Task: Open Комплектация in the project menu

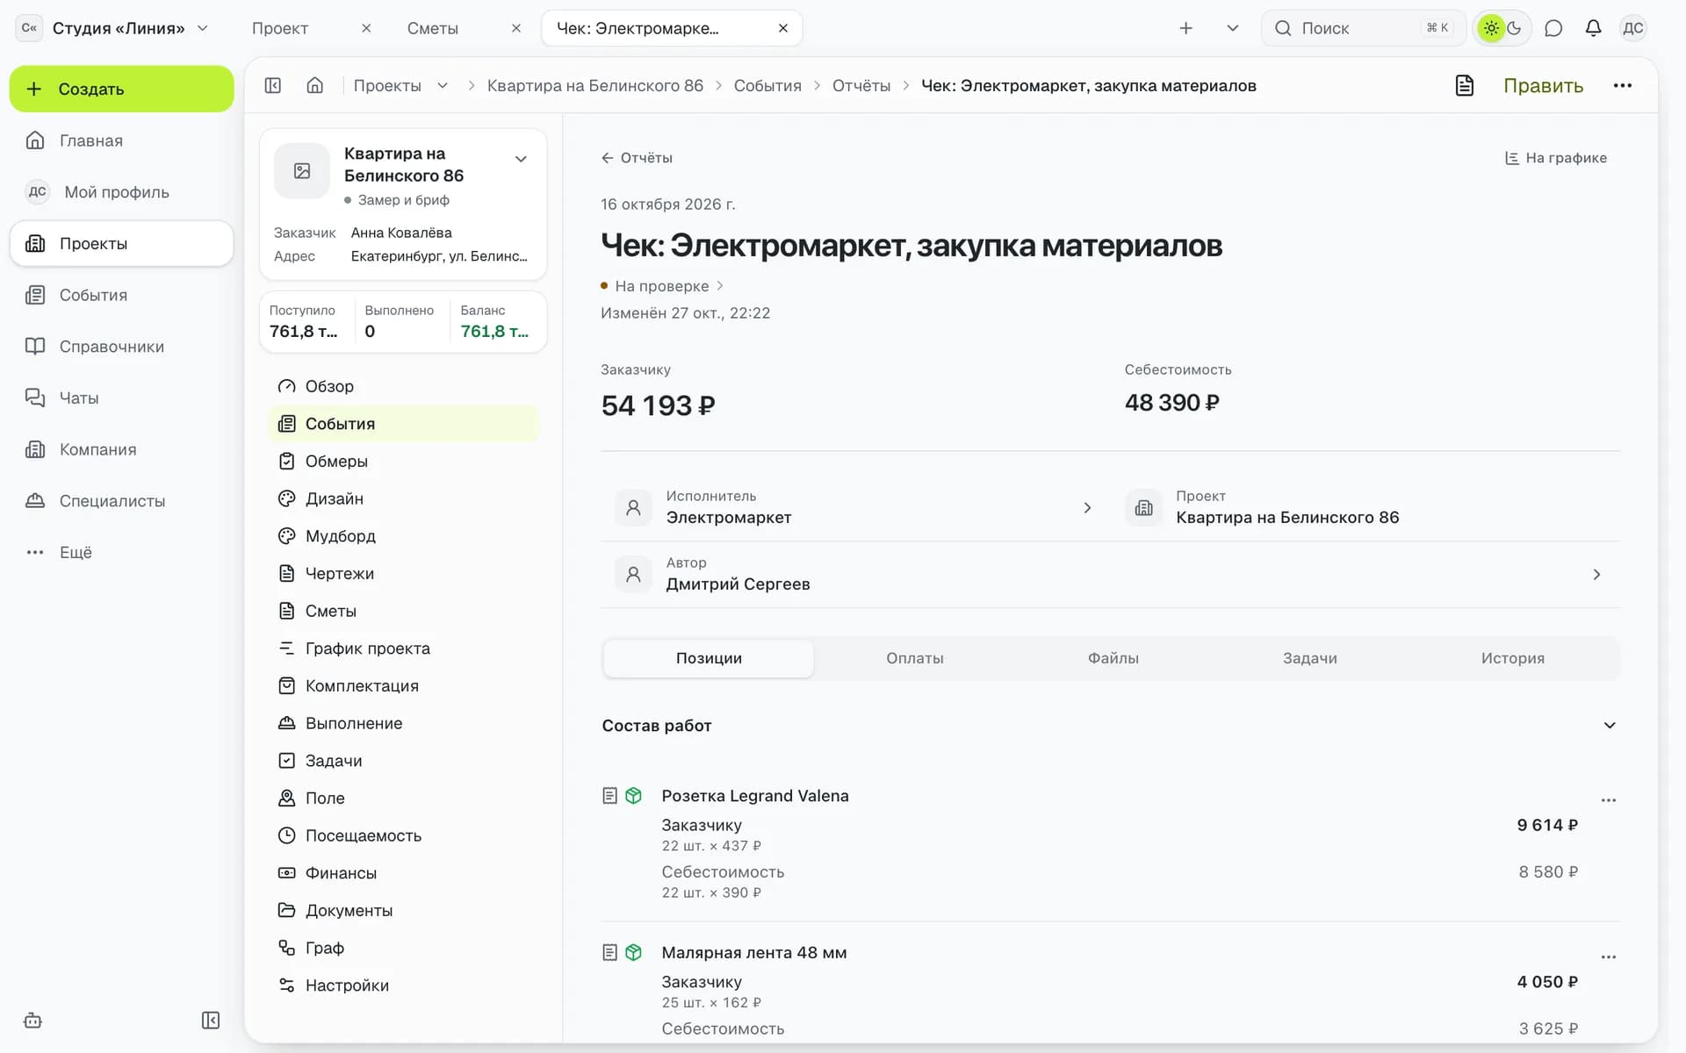Action: point(403,685)
